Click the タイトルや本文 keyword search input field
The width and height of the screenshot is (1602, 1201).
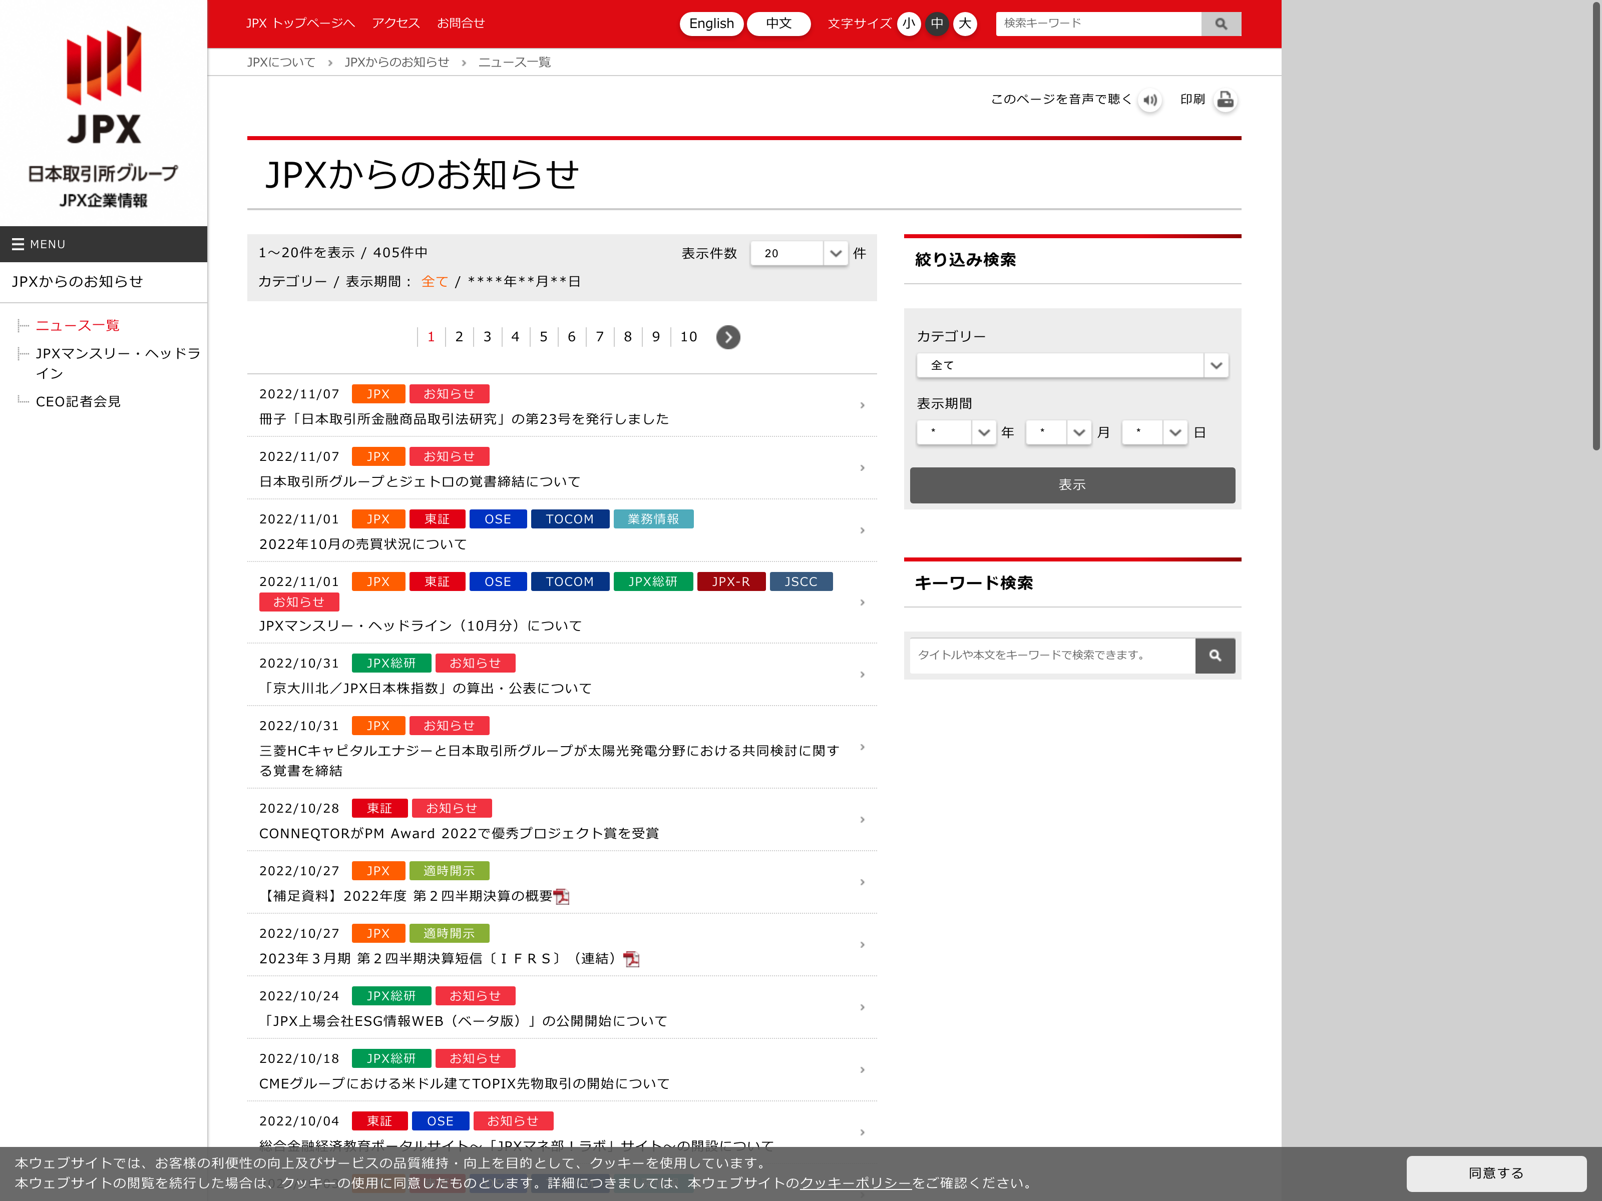coord(1052,655)
